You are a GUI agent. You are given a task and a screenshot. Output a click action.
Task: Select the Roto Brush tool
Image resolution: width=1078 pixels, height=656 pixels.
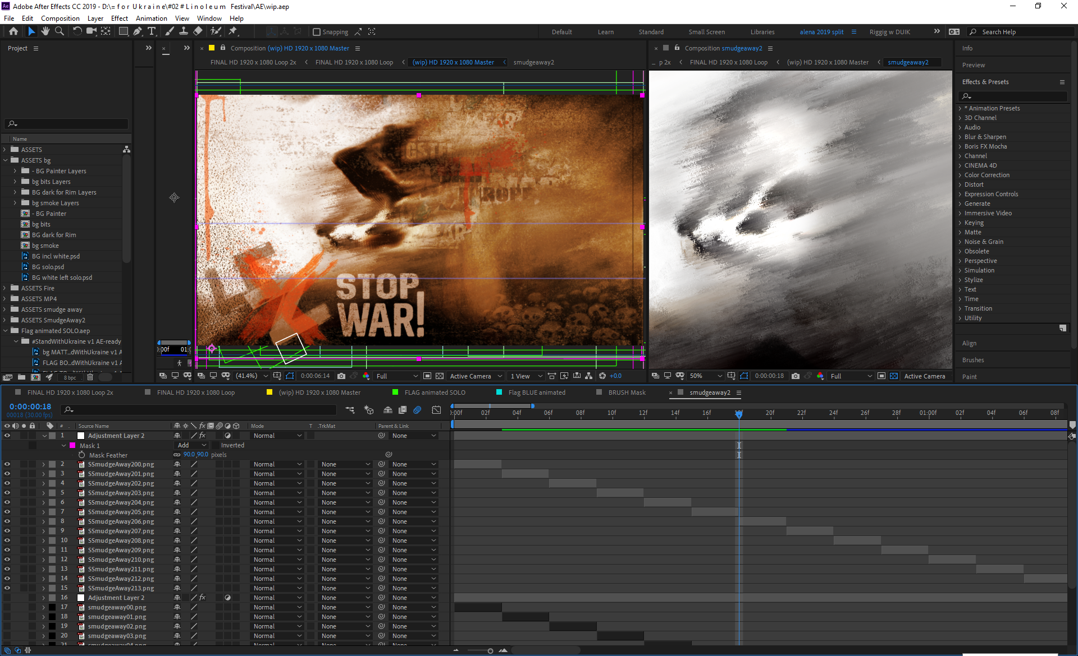click(x=216, y=31)
